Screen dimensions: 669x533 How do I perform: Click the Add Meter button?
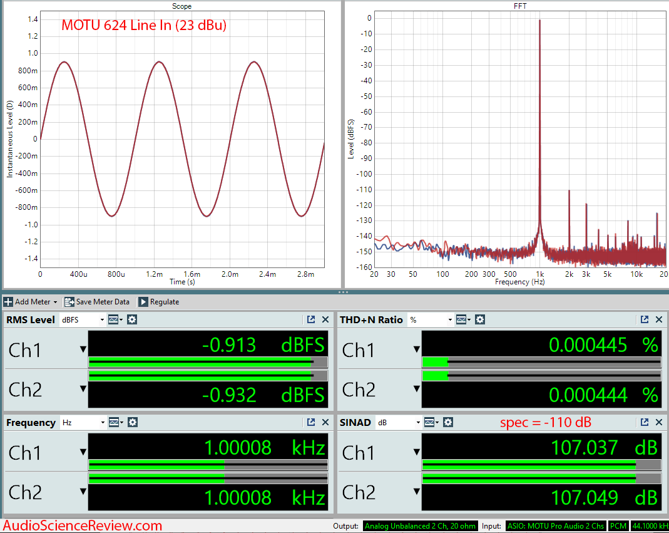30,302
